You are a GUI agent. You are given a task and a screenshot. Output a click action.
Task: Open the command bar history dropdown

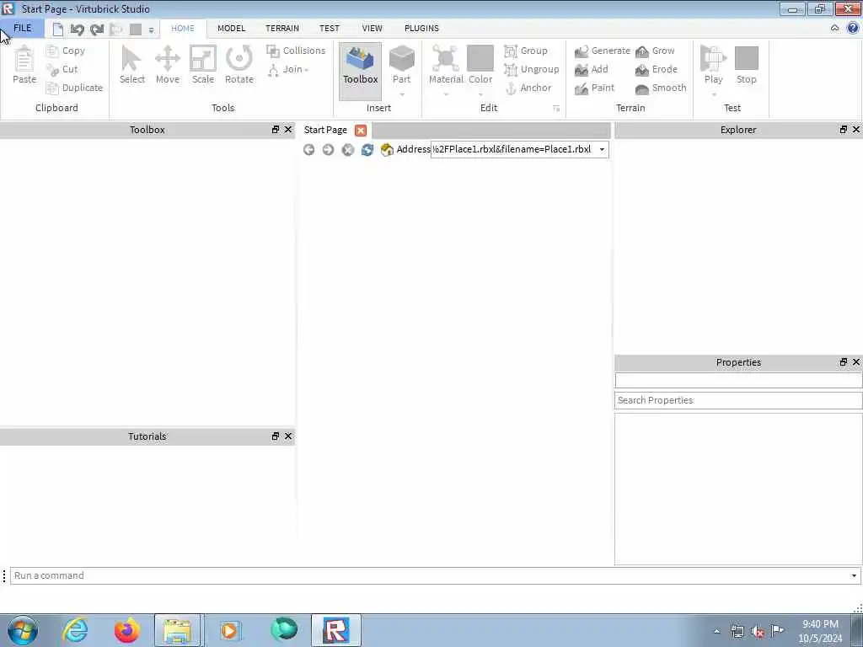(x=855, y=575)
